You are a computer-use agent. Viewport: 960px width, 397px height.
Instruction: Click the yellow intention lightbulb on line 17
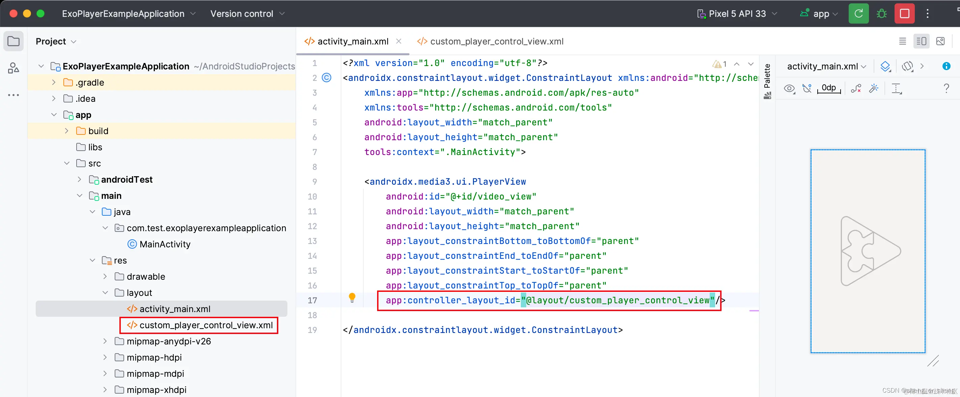pyautogui.click(x=352, y=297)
